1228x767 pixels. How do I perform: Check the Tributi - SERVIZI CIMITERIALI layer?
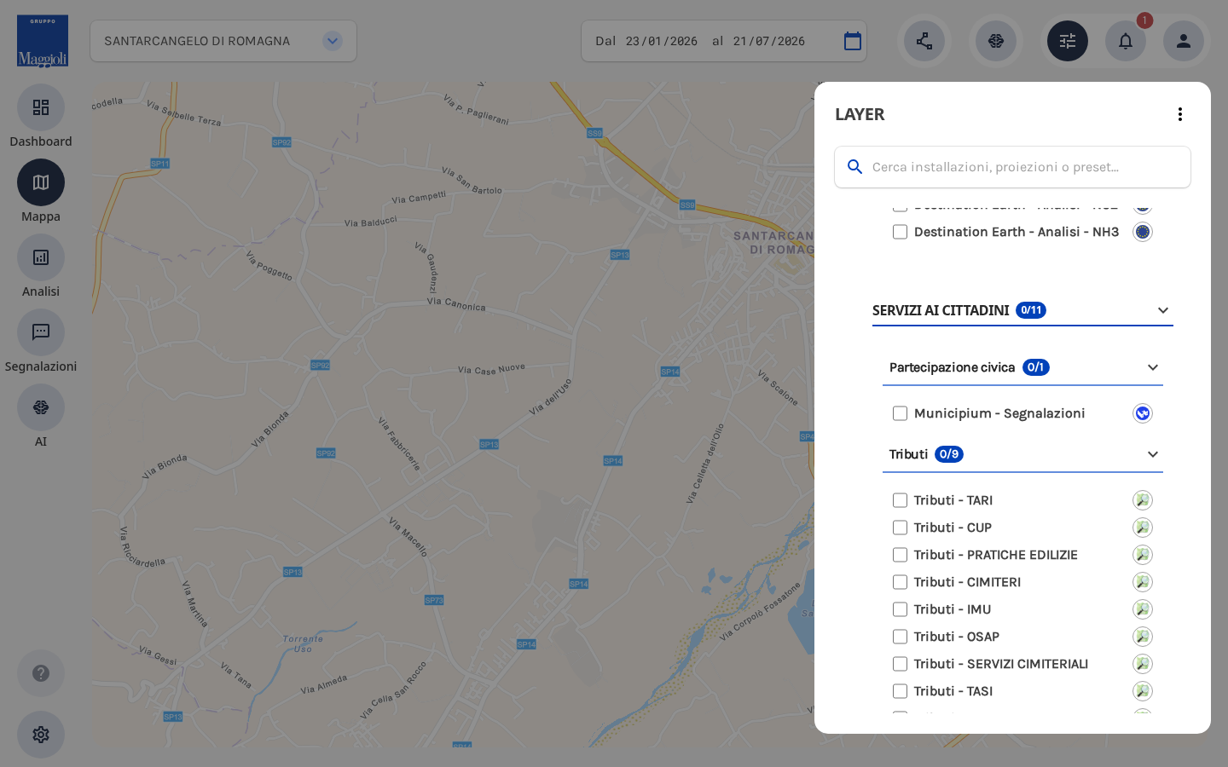tap(900, 664)
